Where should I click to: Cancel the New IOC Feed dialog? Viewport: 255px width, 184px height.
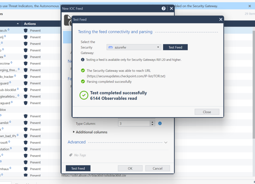pos(157,168)
